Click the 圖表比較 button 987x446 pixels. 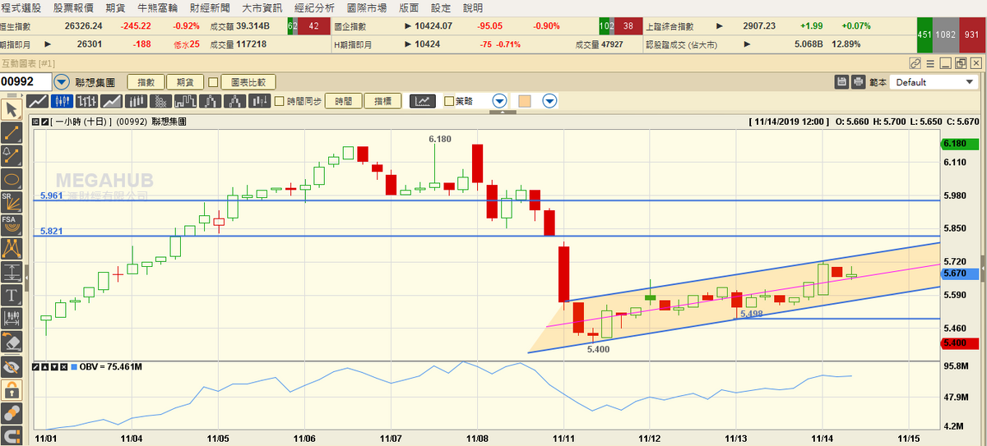[248, 82]
